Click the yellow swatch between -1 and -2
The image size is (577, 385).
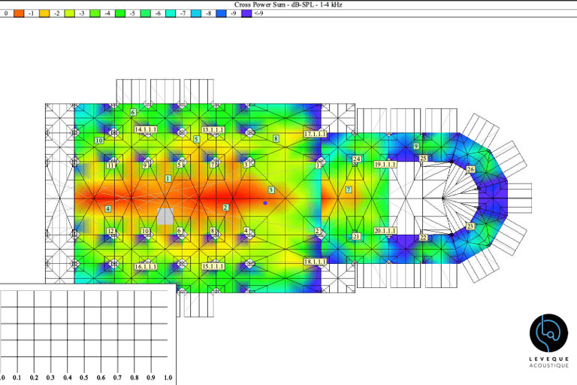pos(44,14)
